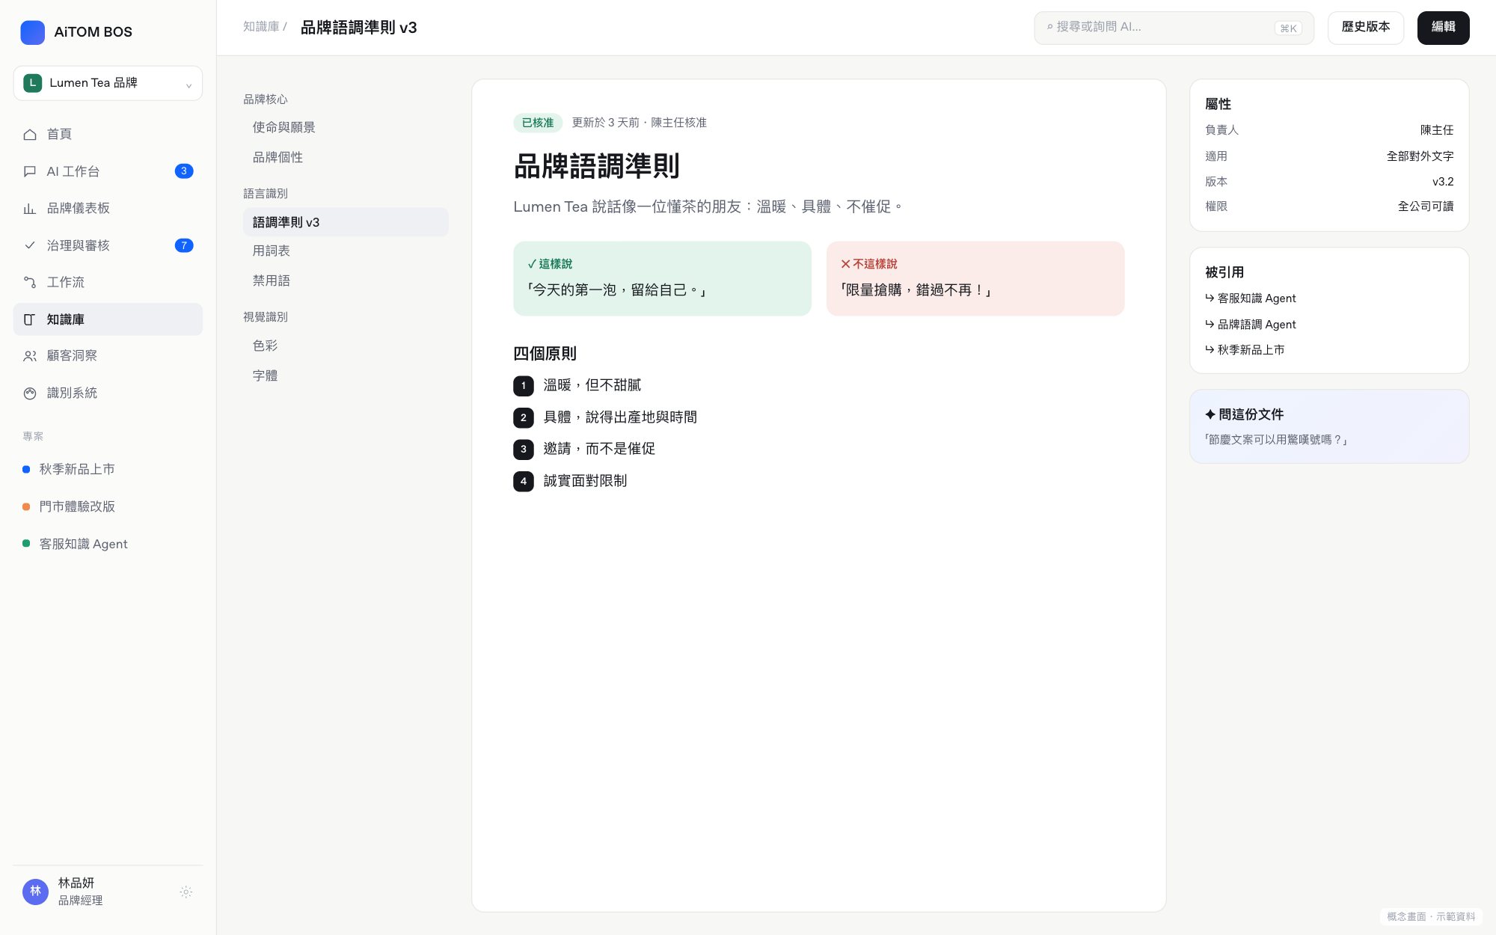
Task: Click number 4 badge for 誠實面對限制
Action: (524, 481)
